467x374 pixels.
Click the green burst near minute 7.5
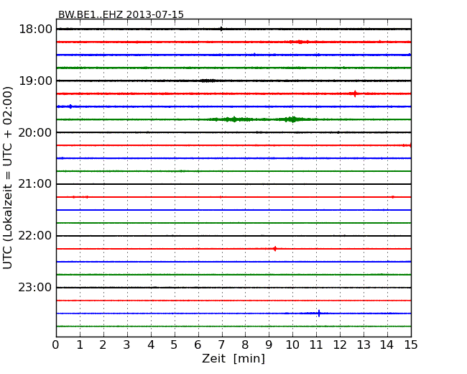click(x=234, y=119)
